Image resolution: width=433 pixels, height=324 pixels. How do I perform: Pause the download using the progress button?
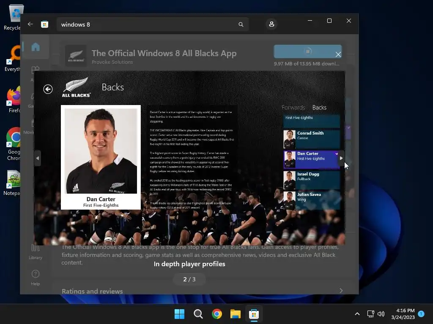(307, 51)
